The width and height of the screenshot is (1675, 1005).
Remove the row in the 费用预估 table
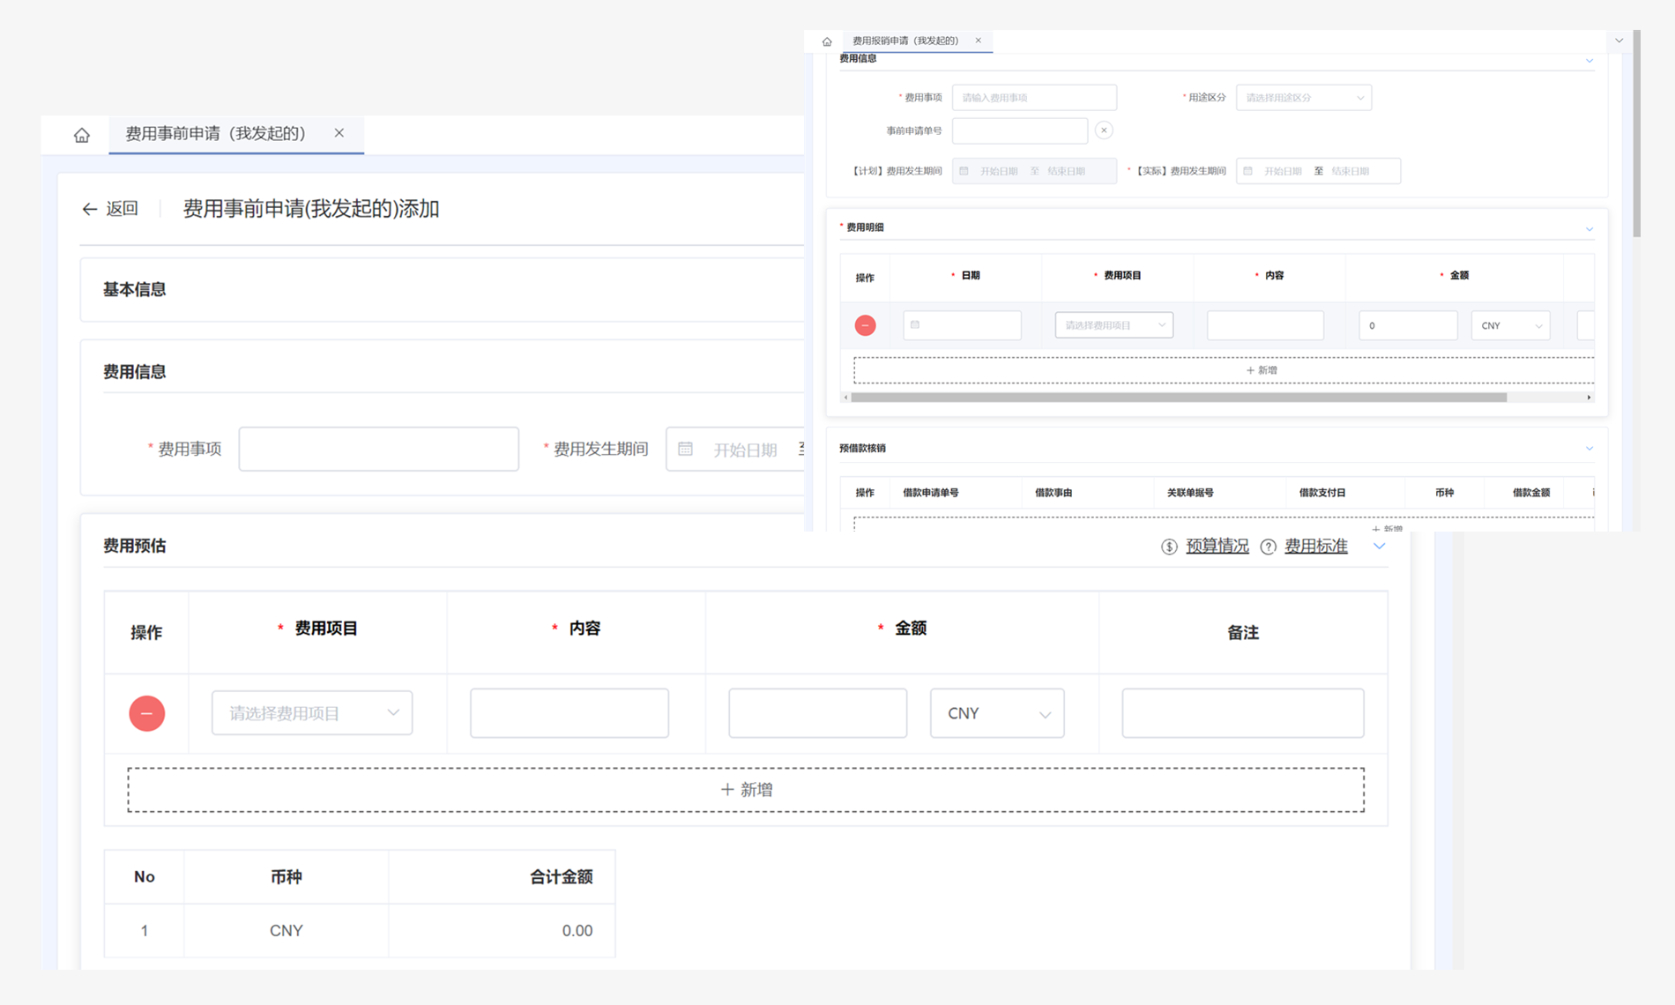coord(146,713)
